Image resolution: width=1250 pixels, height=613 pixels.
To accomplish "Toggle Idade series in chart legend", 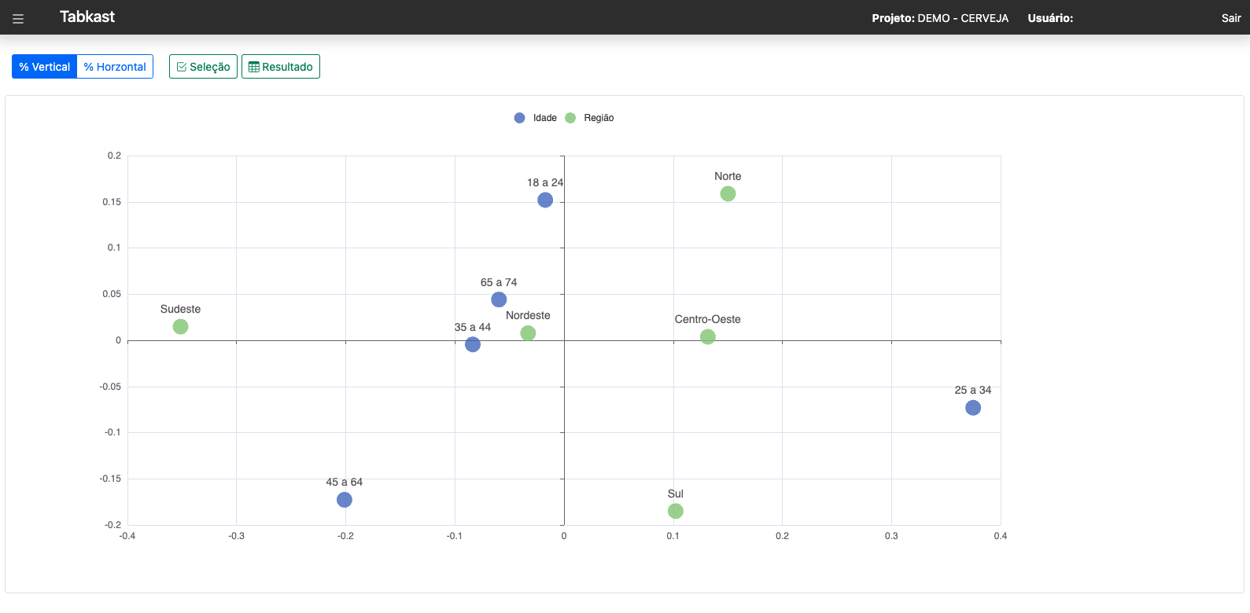I will click(536, 118).
